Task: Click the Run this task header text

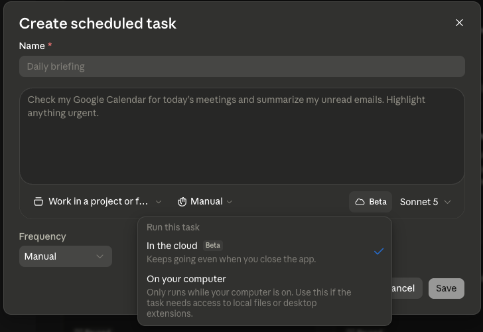Action: pos(173,227)
